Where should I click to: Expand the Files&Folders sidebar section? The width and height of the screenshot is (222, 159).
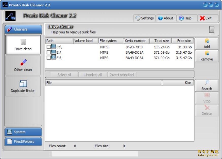23,141
